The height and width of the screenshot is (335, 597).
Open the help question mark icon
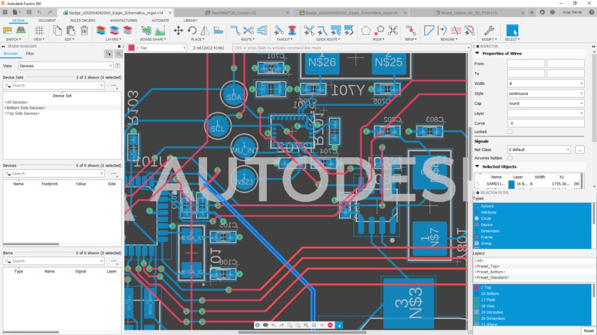(591, 12)
